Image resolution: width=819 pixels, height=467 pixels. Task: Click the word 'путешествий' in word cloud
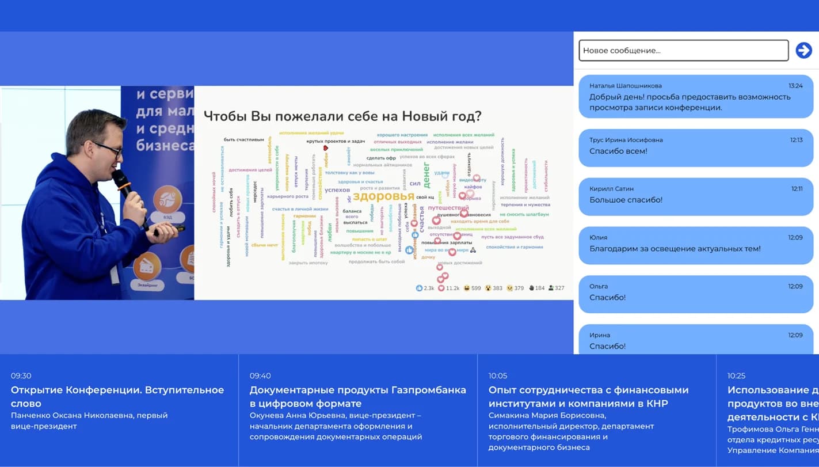click(x=448, y=208)
